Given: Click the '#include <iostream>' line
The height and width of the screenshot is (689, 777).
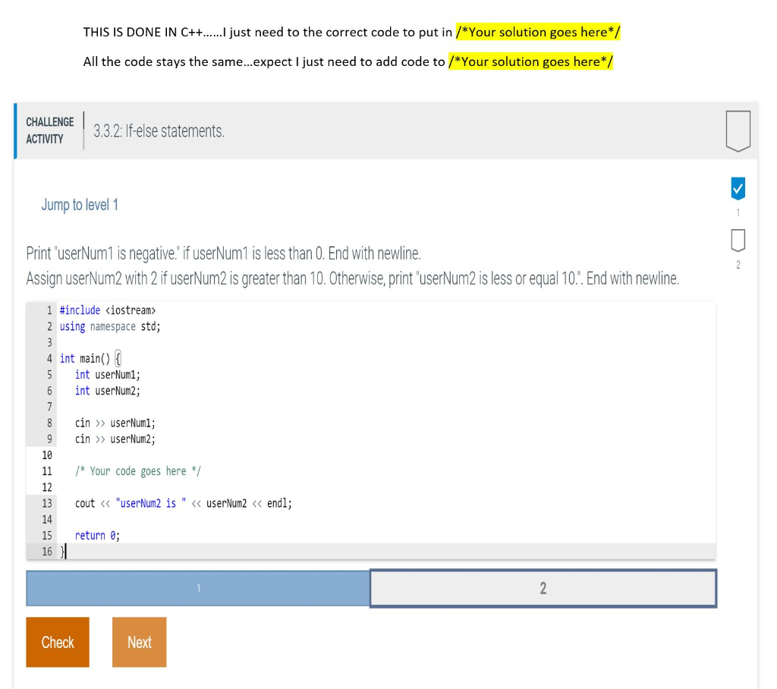Looking at the screenshot, I should 108,310.
